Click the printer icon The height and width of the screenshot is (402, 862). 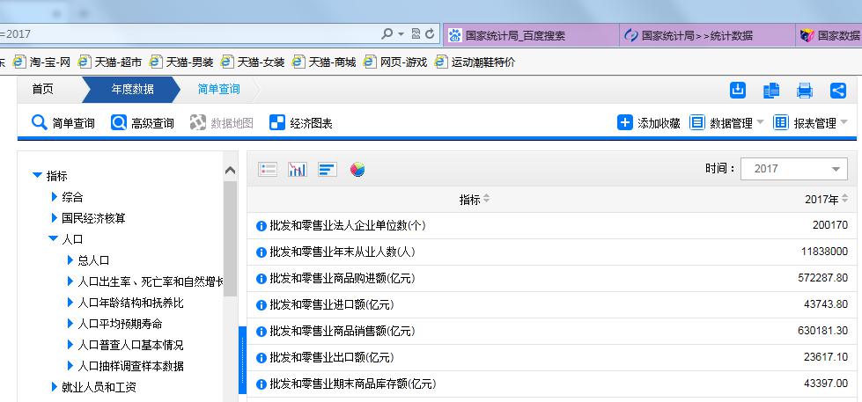pyautogui.click(x=805, y=90)
